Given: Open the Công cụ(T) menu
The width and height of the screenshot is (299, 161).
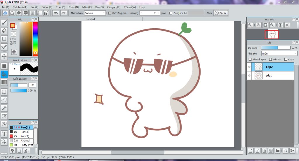Looking at the screenshot, I should [114, 7].
